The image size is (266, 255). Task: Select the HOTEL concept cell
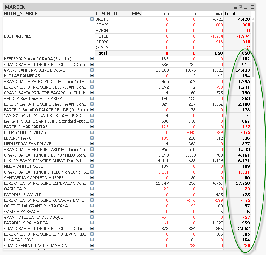click(118, 36)
